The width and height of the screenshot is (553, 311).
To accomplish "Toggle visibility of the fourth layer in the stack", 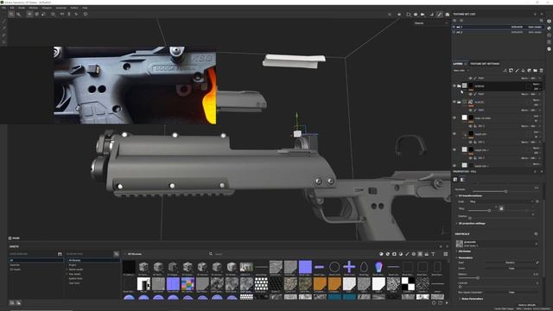I will pyautogui.click(x=454, y=134).
